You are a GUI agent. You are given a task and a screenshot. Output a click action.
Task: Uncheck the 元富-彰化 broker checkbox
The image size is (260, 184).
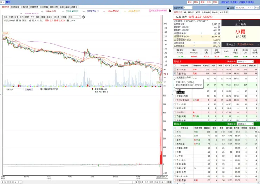[175, 73]
